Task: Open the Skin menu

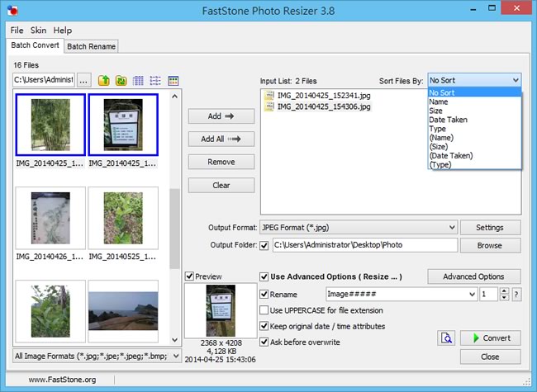Action: [38, 30]
